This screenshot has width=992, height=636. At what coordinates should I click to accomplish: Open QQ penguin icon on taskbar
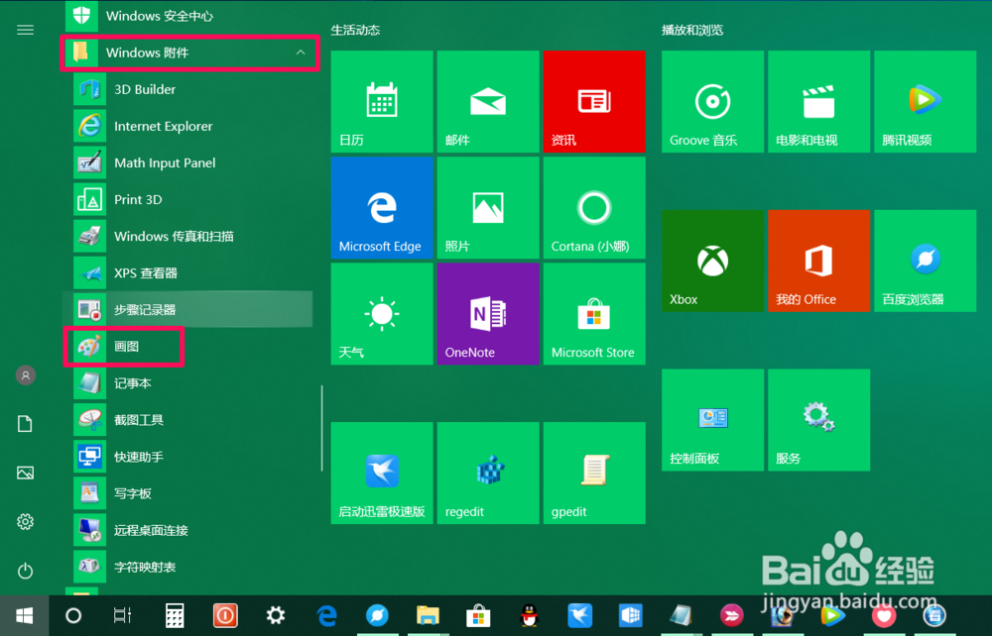coord(529,615)
